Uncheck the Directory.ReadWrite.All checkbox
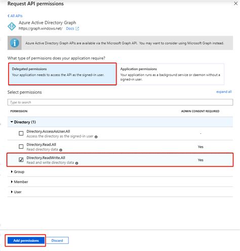 21,160
